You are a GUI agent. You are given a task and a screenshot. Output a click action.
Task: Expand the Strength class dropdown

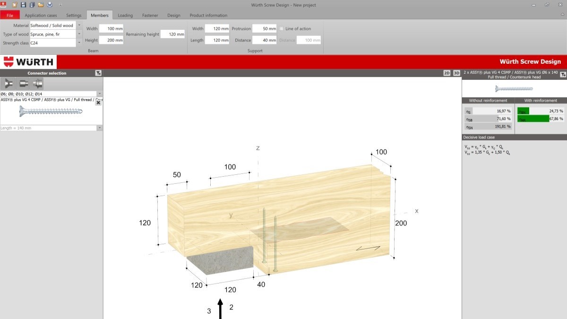click(x=79, y=43)
